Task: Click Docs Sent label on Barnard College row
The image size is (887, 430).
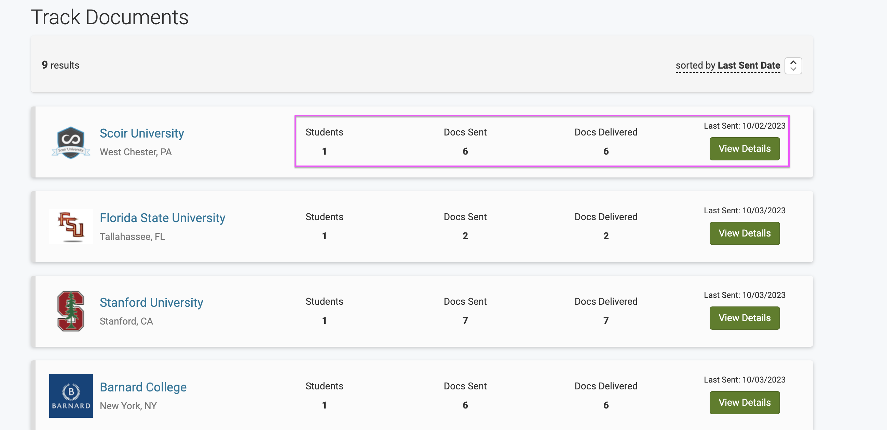Action: (x=465, y=386)
